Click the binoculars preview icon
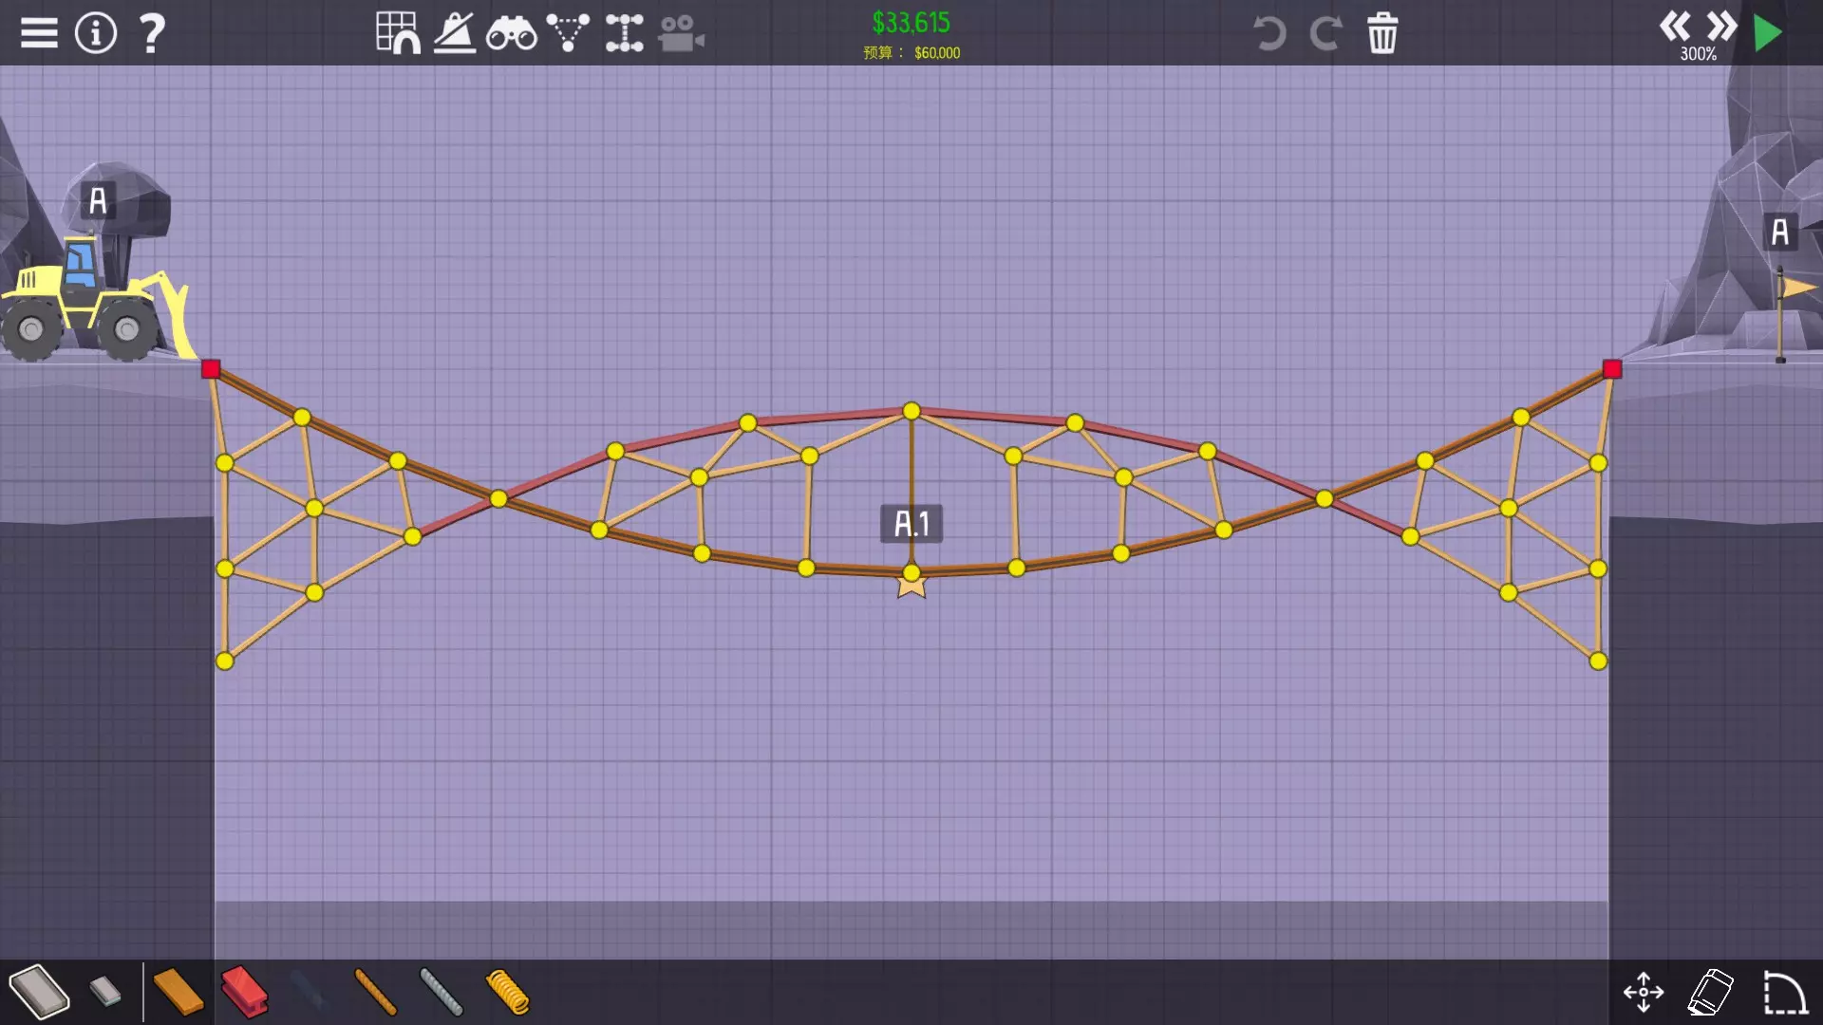The height and width of the screenshot is (1025, 1823). pyautogui.click(x=512, y=34)
